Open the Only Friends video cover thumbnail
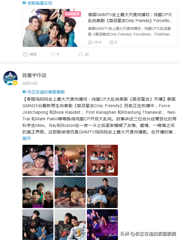This screenshot has height=240, width=180. click(52, 28)
